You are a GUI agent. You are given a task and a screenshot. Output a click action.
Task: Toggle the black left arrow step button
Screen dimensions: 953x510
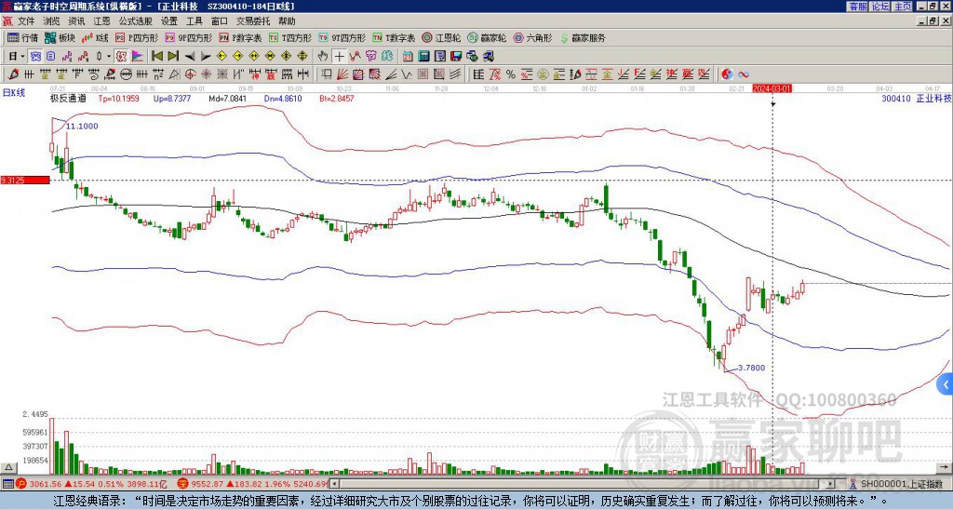pyautogui.click(x=189, y=57)
